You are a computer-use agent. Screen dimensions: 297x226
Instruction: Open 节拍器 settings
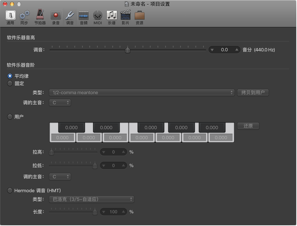pos(40,17)
